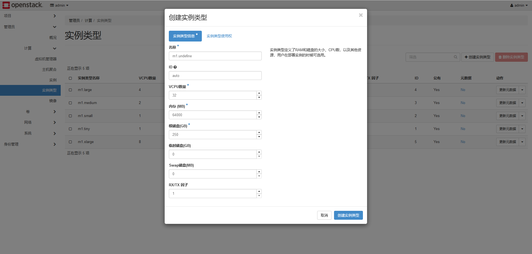
Task: Click the ID field help icon
Action: point(175,67)
